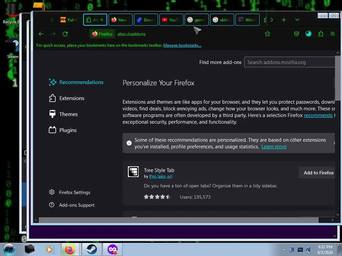The height and width of the screenshot is (256, 342).
Task: Click the Learn more link
Action: pyautogui.click(x=274, y=147)
